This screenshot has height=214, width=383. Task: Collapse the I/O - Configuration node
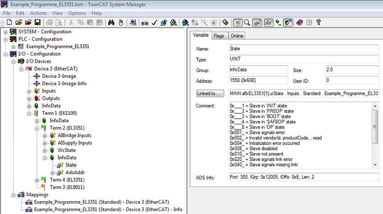coord(5,54)
